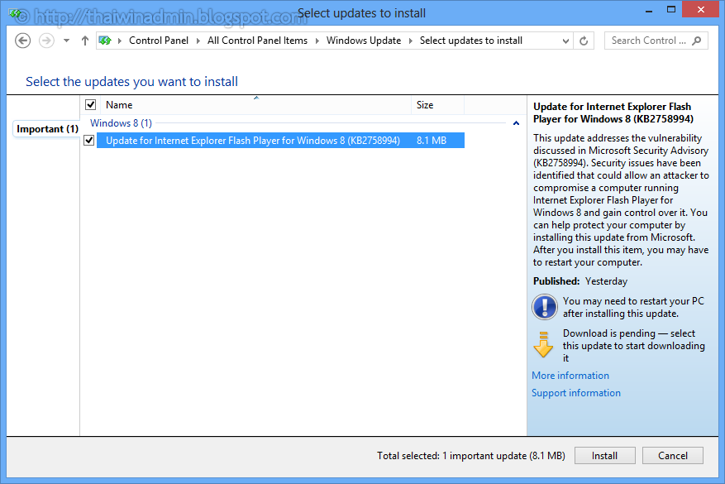Select All Control Panel Items breadcrumb

pyautogui.click(x=257, y=41)
